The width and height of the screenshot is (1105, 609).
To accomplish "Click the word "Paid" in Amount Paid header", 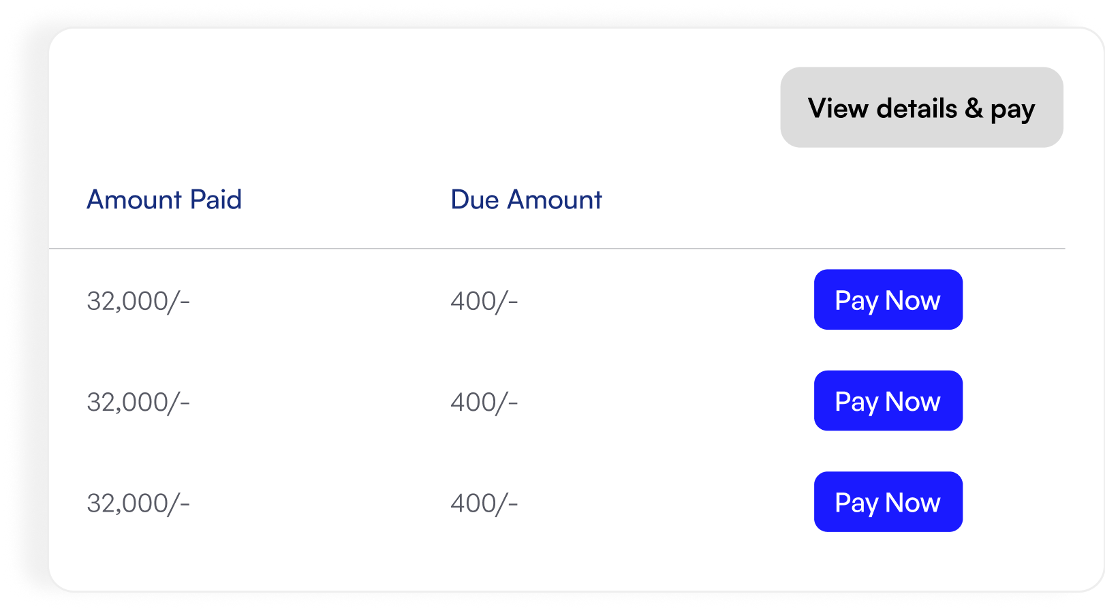I will click(x=216, y=200).
